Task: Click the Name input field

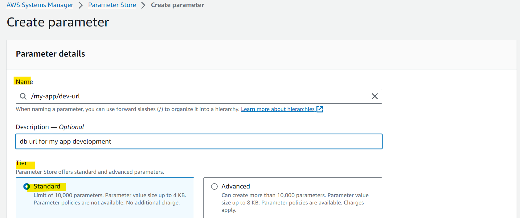Action: tap(199, 96)
